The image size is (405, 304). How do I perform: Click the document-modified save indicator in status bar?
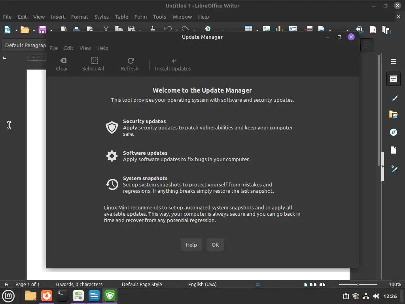coord(7,284)
